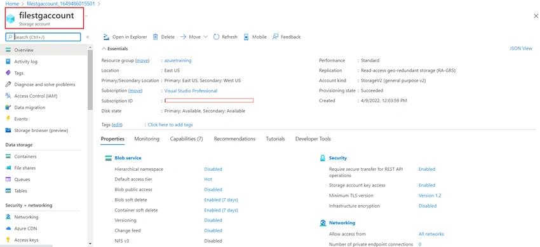
Task: Click the Security lock section icon
Action: coord(323,158)
